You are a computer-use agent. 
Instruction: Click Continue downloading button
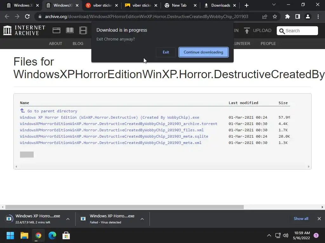click(203, 52)
